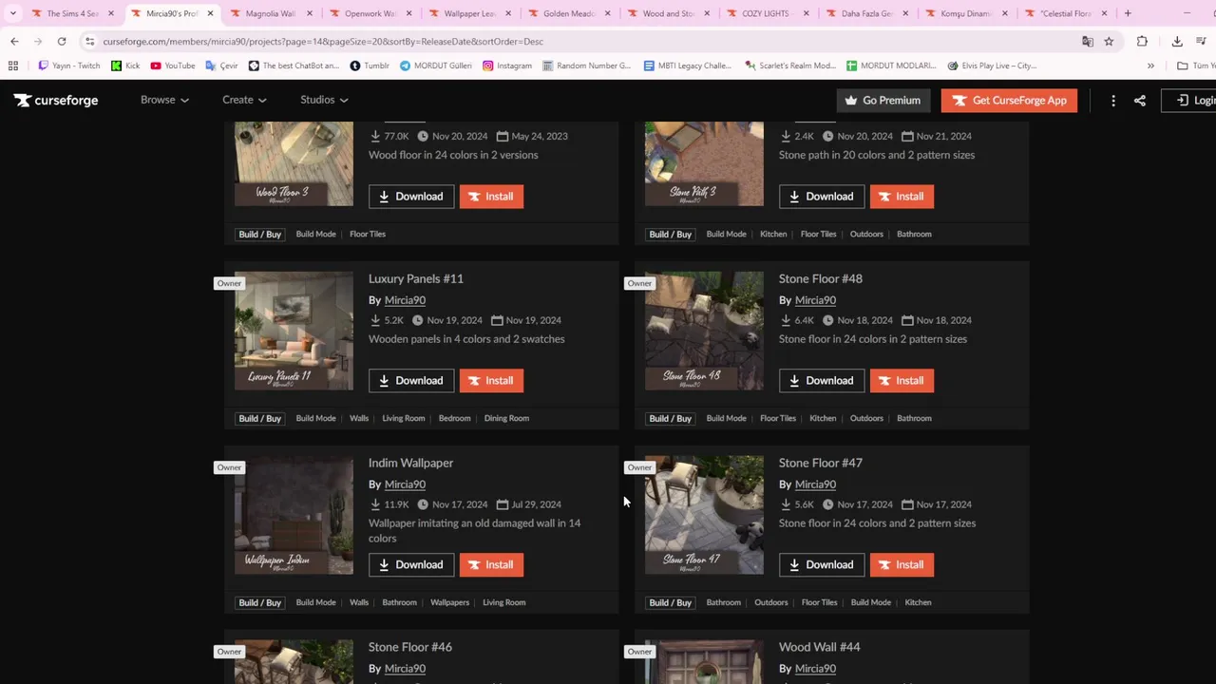Reload the page
1216x684 pixels.
[62, 41]
